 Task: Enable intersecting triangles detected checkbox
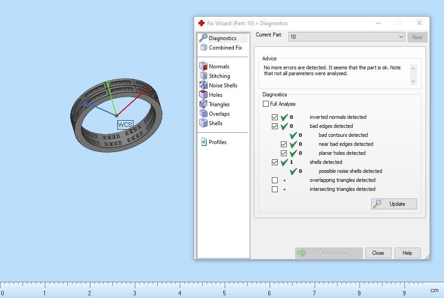[x=275, y=189]
